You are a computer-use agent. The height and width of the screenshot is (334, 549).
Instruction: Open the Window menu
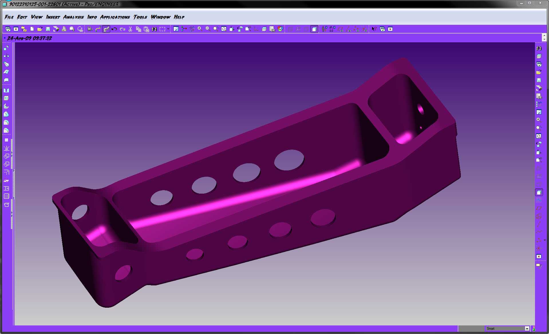[x=160, y=17]
